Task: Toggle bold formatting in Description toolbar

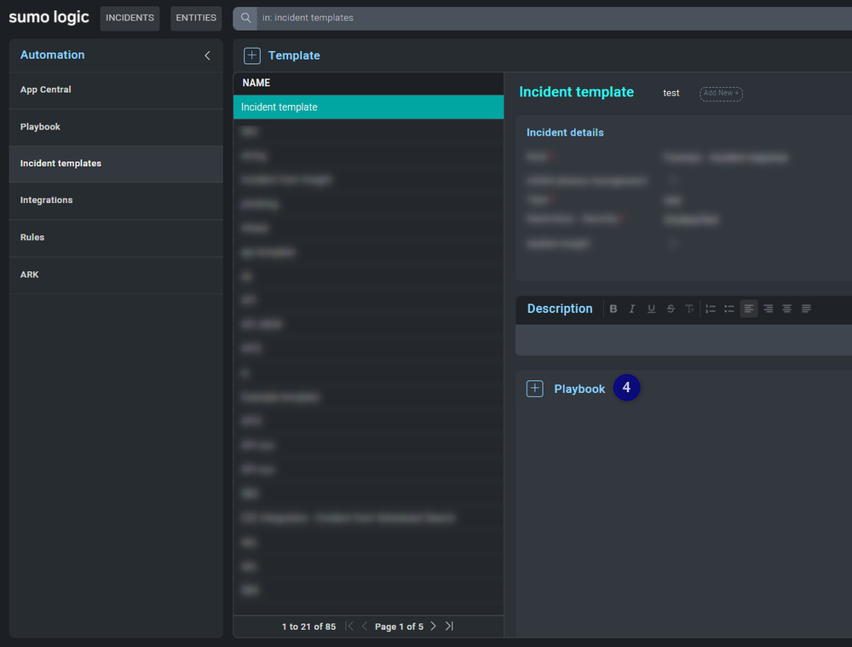Action: [x=613, y=309]
